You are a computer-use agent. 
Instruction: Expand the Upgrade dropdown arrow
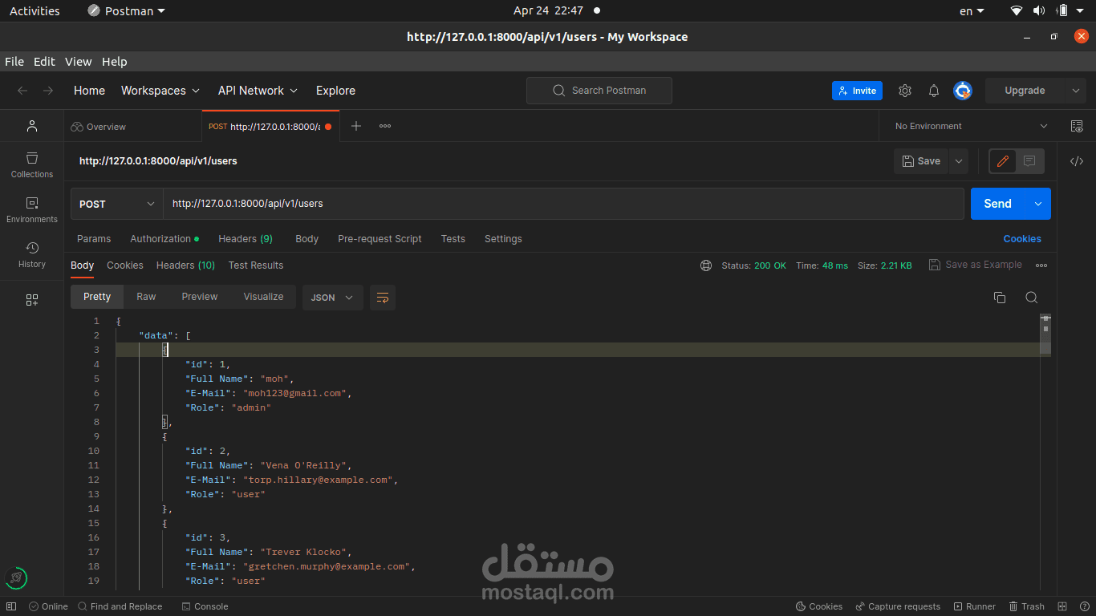pyautogui.click(x=1076, y=91)
